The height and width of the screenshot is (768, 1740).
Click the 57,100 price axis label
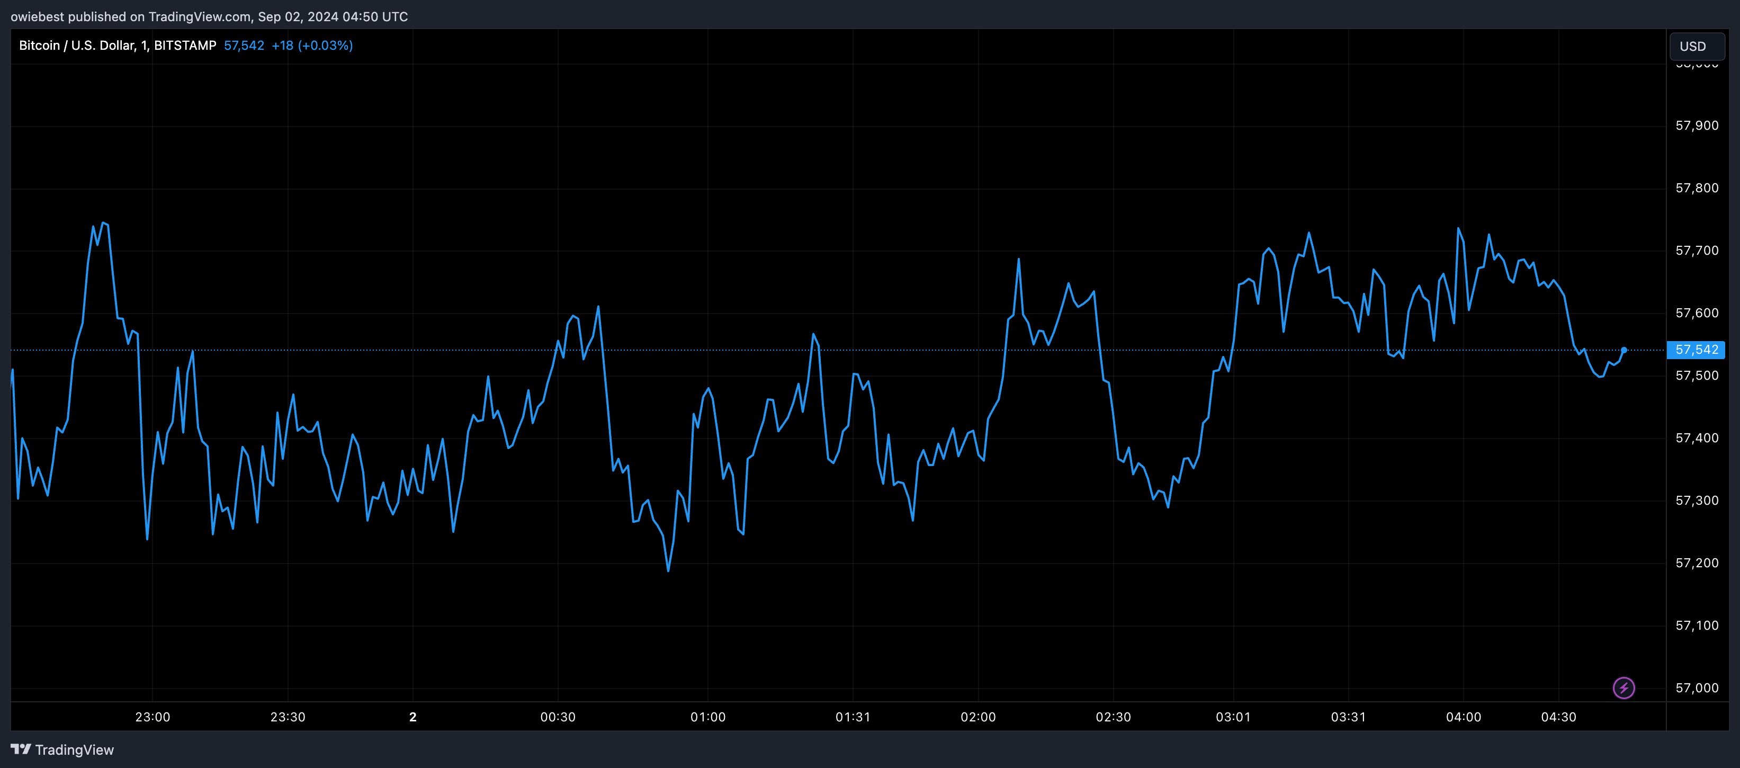1697,626
